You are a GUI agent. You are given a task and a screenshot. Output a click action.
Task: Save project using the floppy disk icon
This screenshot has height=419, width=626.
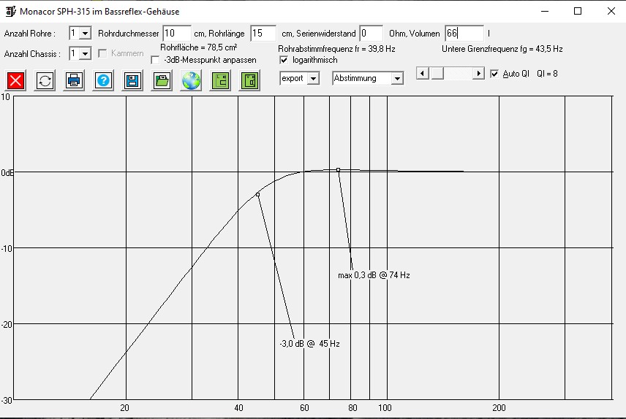pos(132,80)
